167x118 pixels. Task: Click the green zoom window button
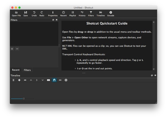coord(19,8)
